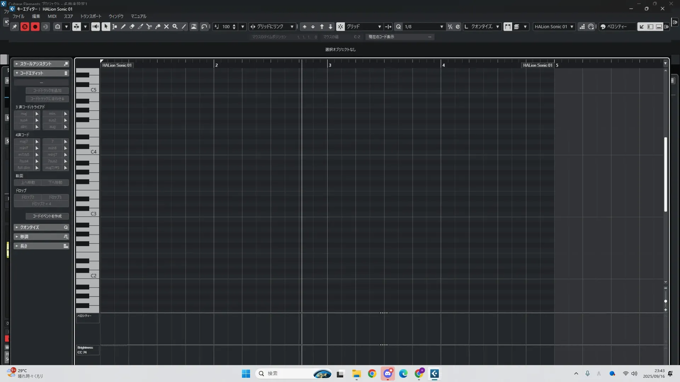Open the トランスポート menu
Screen dimensions: 680x382
tap(91, 16)
